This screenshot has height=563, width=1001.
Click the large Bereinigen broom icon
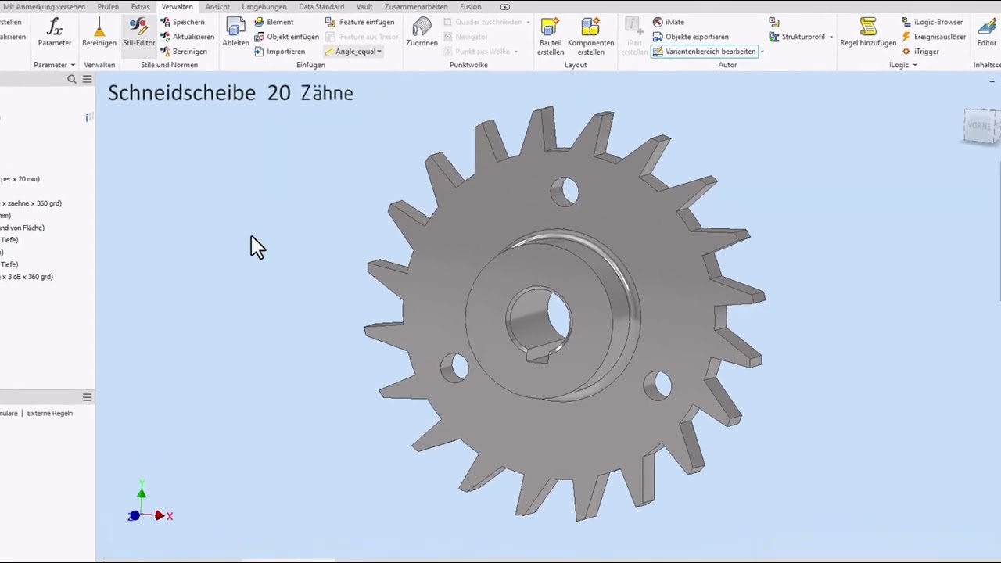point(99,33)
